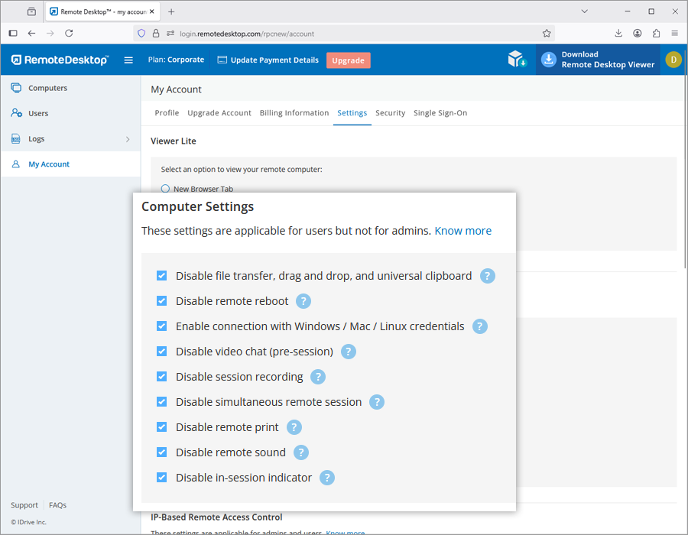Show help for Disable session recording
688x535 pixels.
(x=318, y=377)
